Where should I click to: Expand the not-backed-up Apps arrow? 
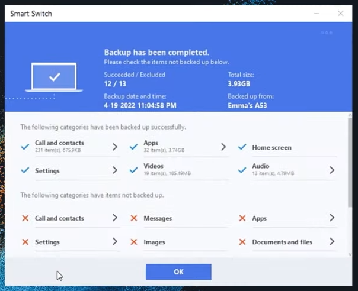click(x=332, y=218)
